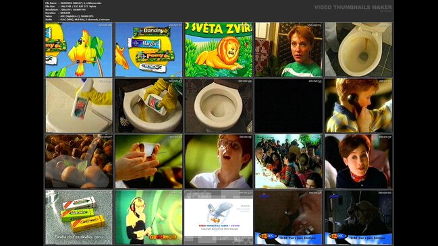The width and height of the screenshot is (438, 246).
Task: Open the yellow parrot cartoon thumbnail
Action: (79, 50)
